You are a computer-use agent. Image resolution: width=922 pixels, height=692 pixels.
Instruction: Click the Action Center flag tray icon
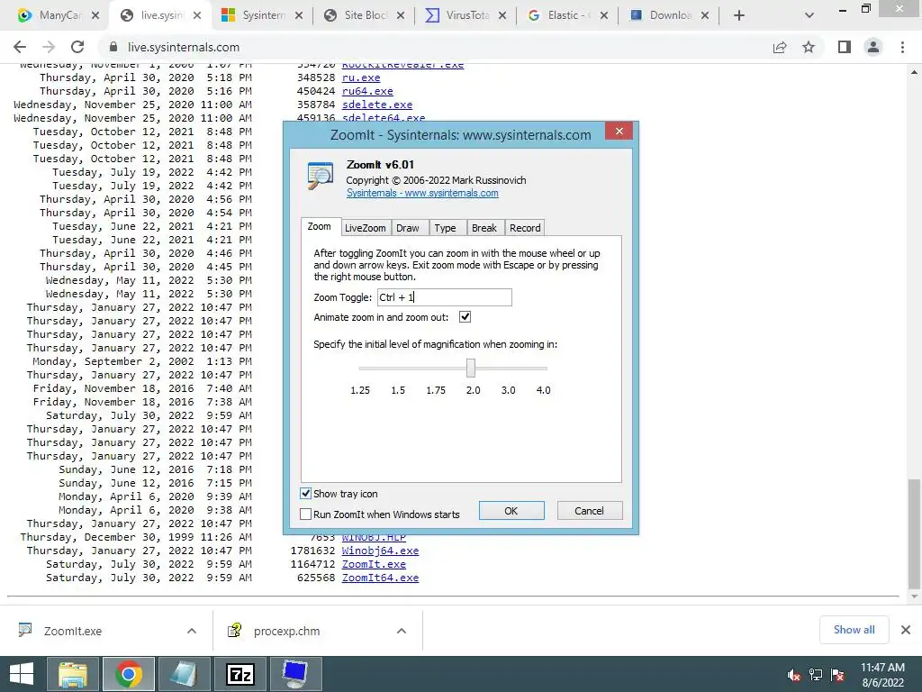pyautogui.click(x=837, y=675)
